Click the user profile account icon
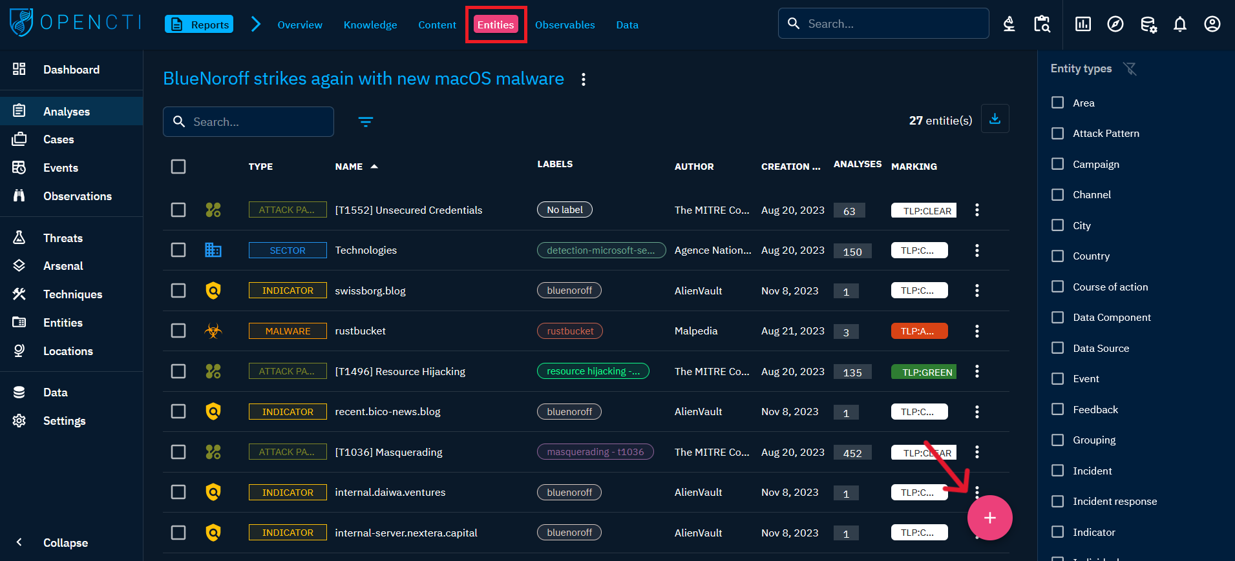The height and width of the screenshot is (561, 1235). (x=1212, y=25)
